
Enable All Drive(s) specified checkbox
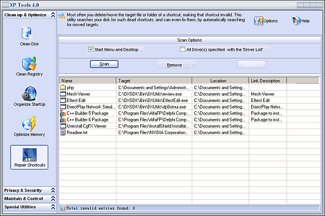[x=183, y=49]
